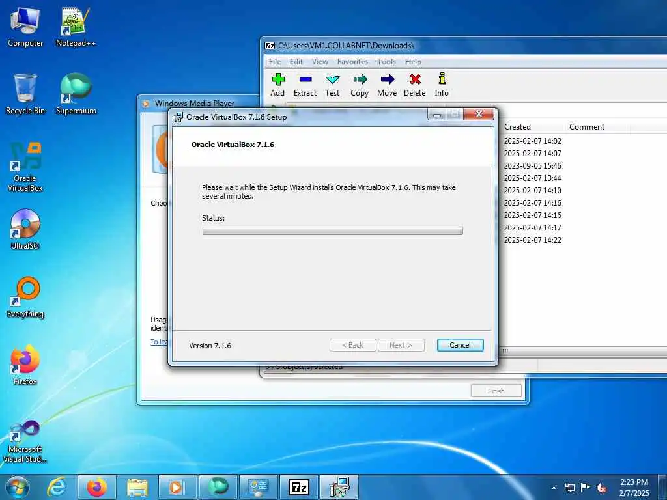
Task: Open the File menu in 7-Zip
Action: point(275,62)
